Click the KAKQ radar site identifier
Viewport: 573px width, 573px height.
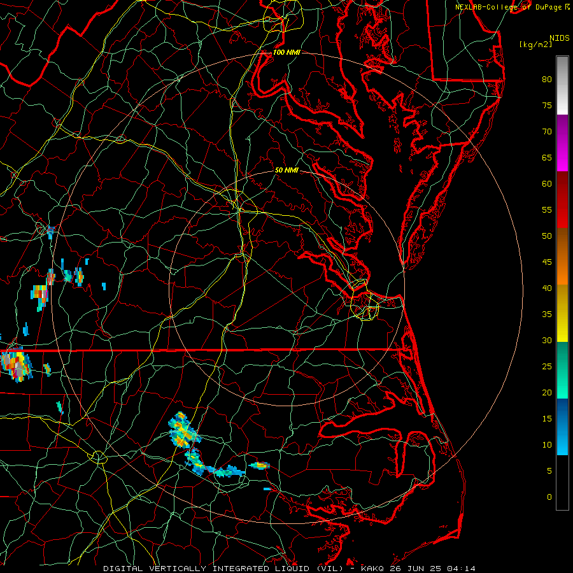coord(372,569)
